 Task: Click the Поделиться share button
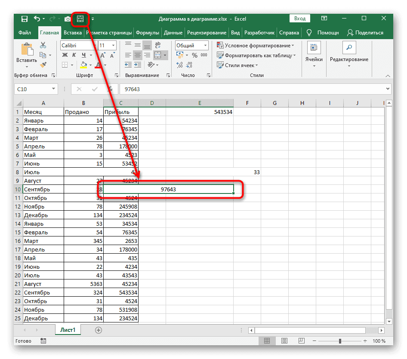pos(365,33)
